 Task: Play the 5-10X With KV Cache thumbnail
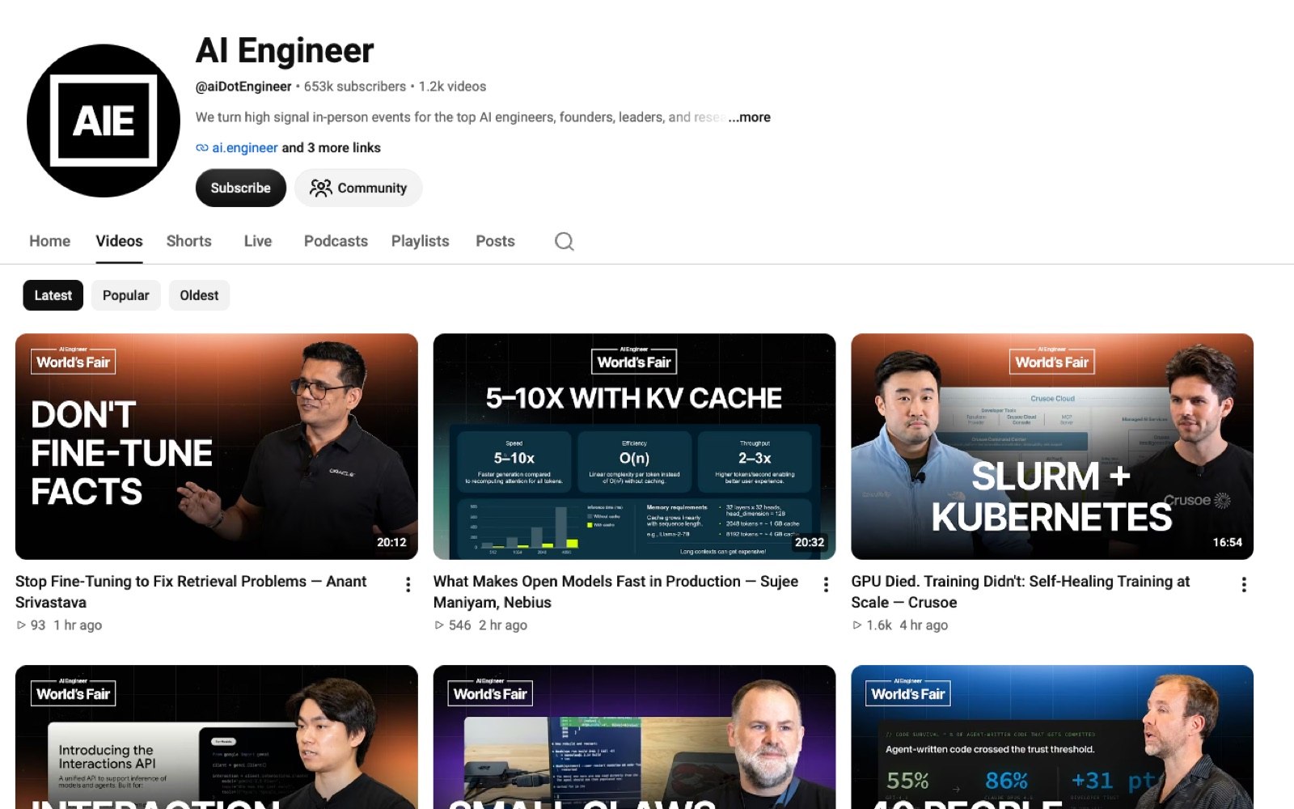click(x=635, y=447)
